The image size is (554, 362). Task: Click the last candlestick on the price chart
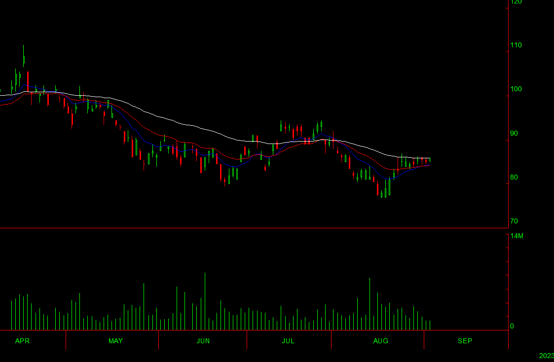(430, 160)
